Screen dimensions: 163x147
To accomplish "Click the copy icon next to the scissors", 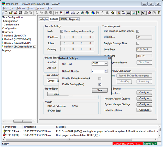I will [41, 13].
